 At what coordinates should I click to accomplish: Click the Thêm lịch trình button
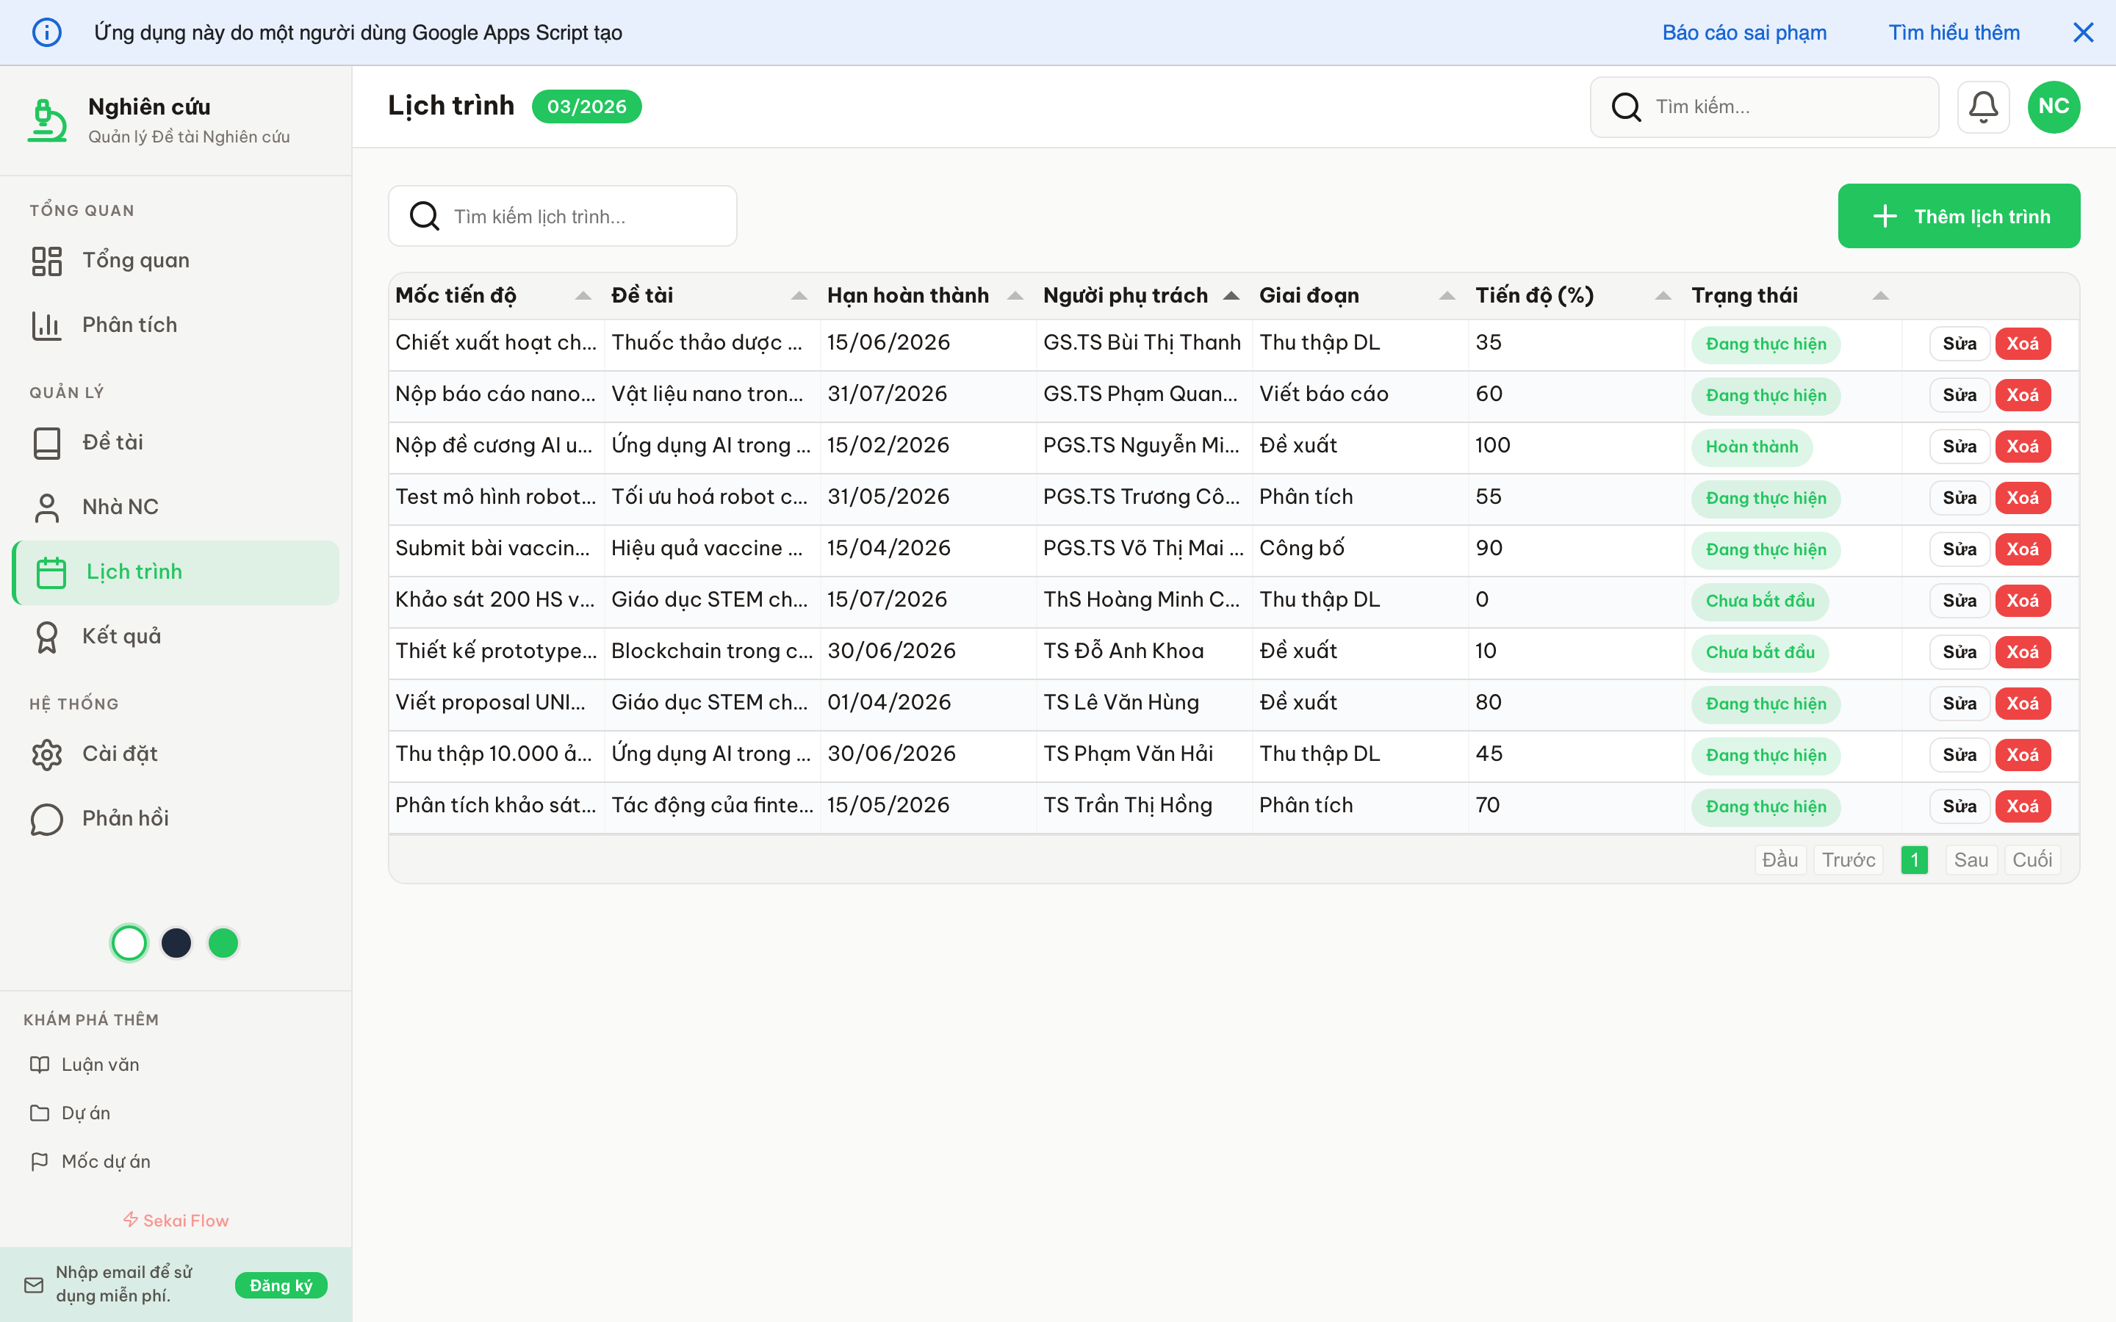(1959, 216)
